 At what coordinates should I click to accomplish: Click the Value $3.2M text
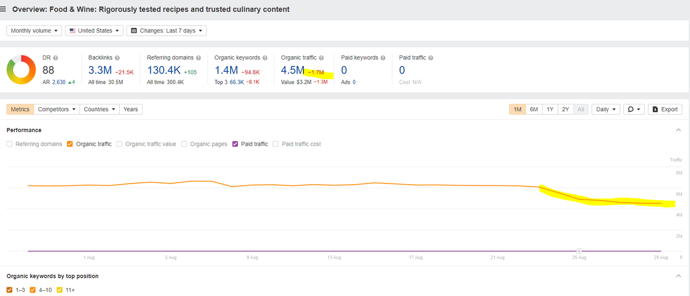pyautogui.click(x=296, y=82)
